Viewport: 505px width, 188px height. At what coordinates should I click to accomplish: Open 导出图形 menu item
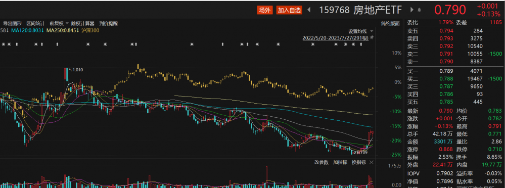(x=13, y=23)
